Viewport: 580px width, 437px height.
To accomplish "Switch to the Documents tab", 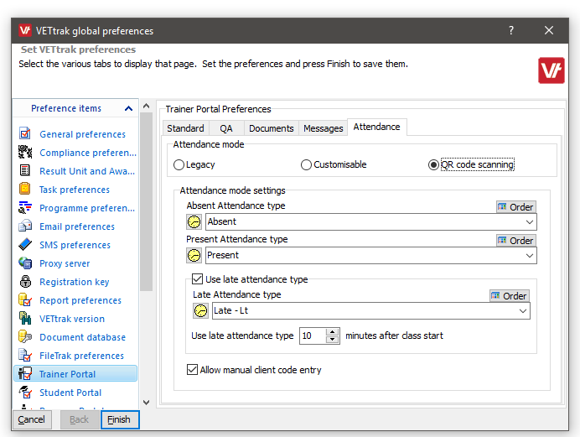I will [x=271, y=128].
